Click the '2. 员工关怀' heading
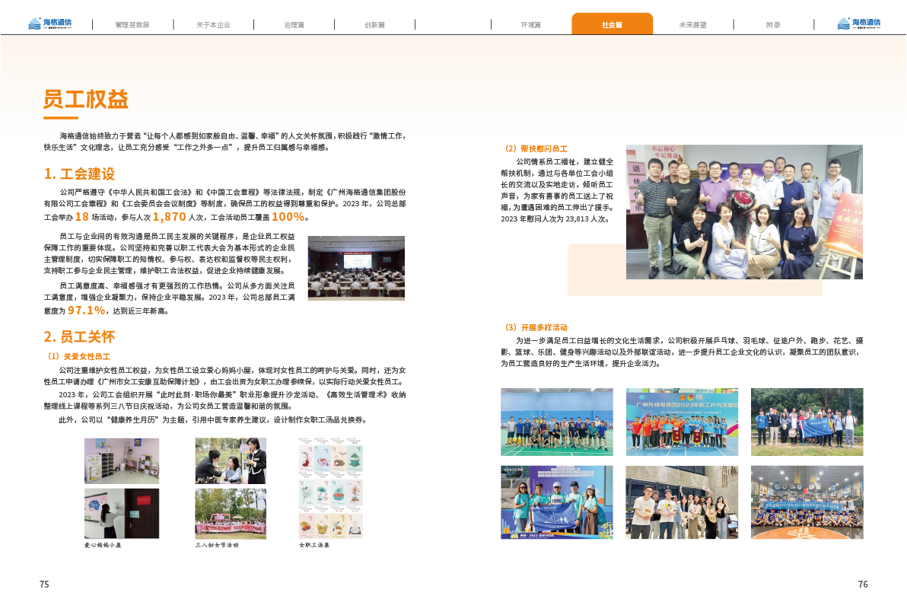Image resolution: width=907 pixels, height=615 pixels. coord(79,336)
